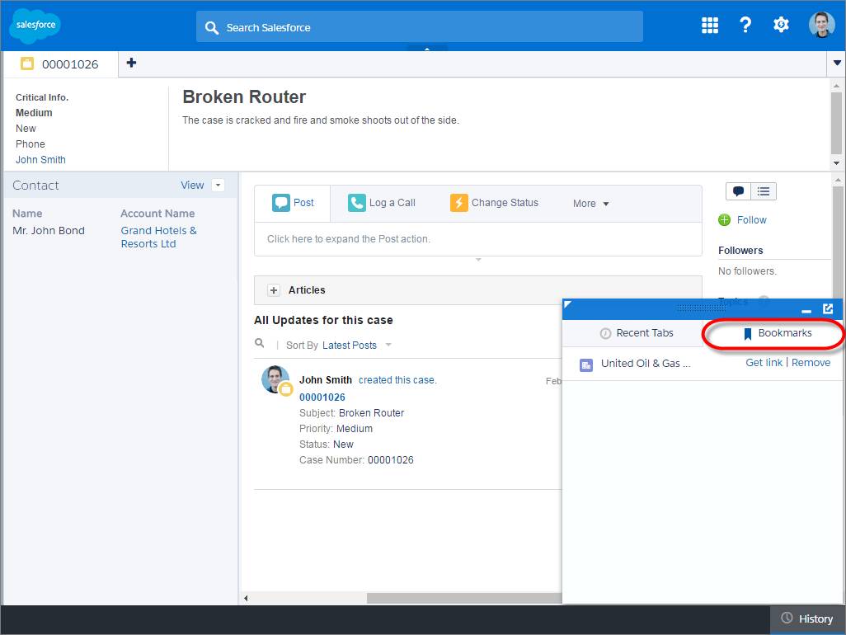Select the 00001026 case tab

coord(60,64)
